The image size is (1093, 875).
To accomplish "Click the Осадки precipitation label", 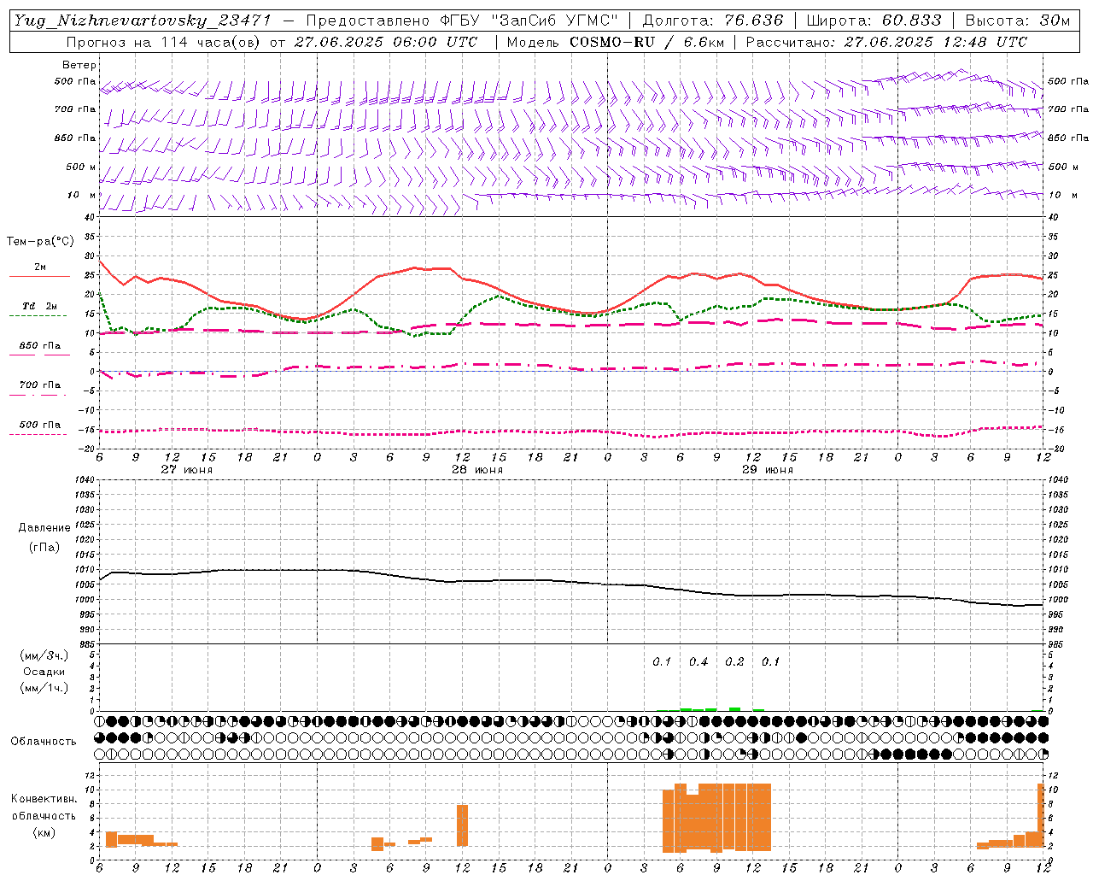I will point(44,672).
